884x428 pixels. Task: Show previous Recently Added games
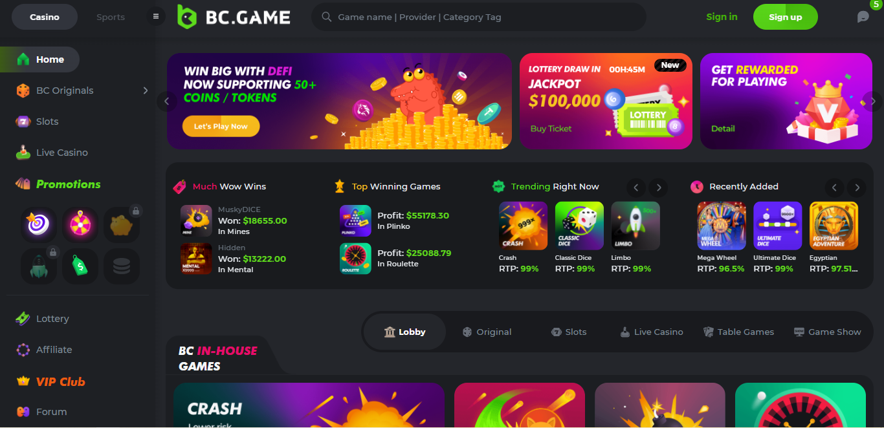(835, 187)
